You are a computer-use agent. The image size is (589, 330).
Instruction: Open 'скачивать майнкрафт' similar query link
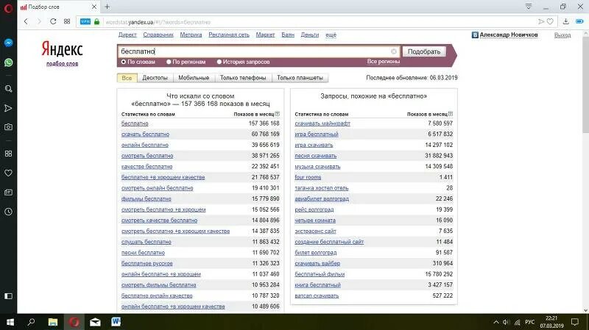pos(322,123)
